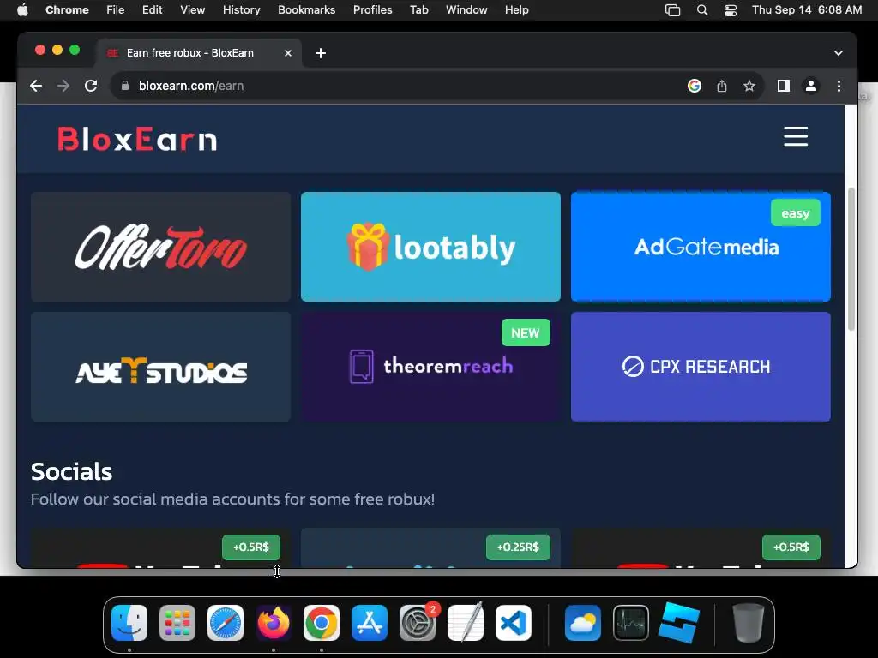878x658 pixels.
Task: Switch to Chrome in the dock
Action: 322,623
